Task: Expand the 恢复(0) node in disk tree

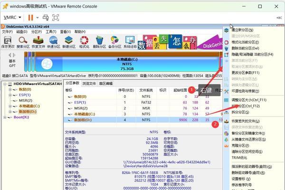Action: click(x=10, y=89)
